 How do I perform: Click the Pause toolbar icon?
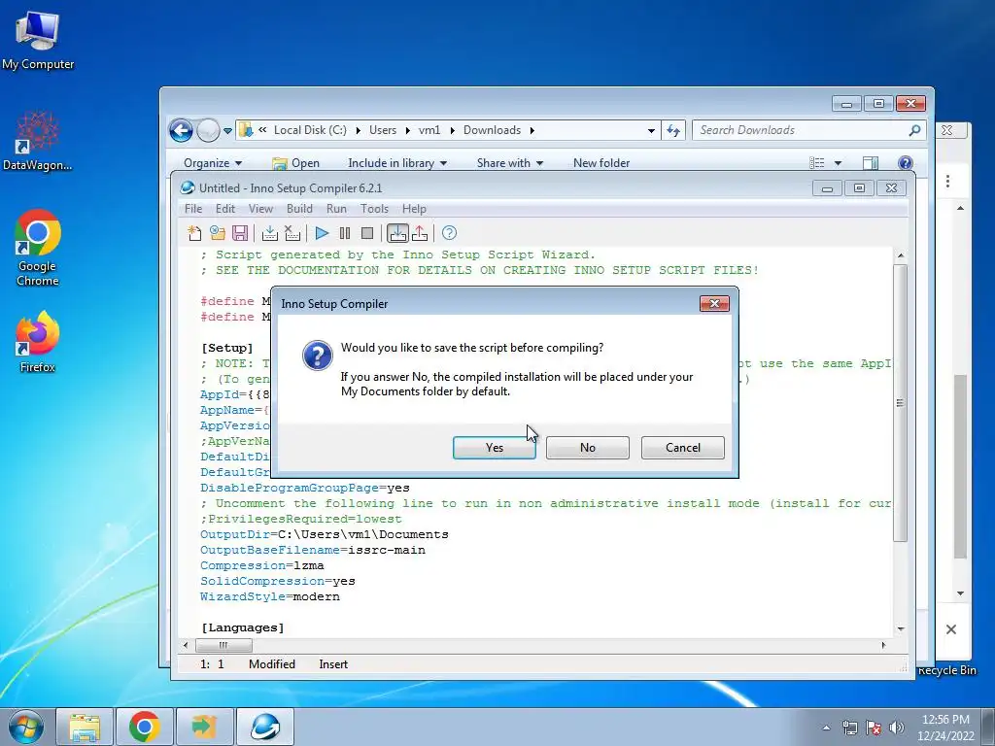click(x=345, y=233)
